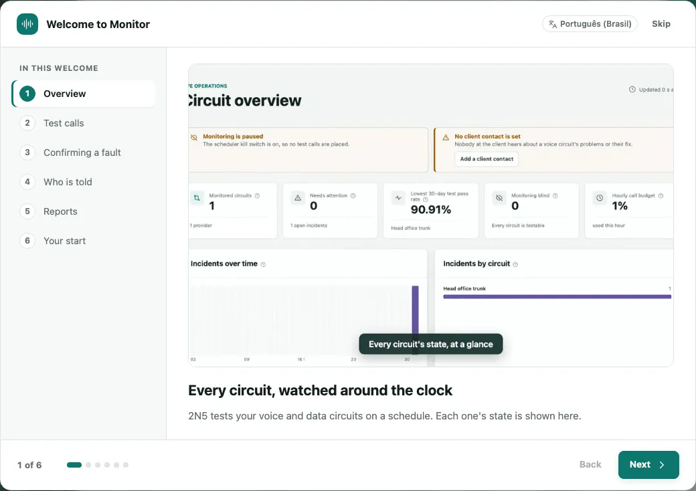
Task: Click the Back button
Action: 590,464
